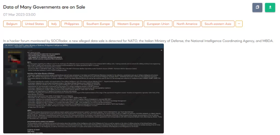Open the hacker forum screenshot image
280x135 pixels.
[x=83, y=88]
